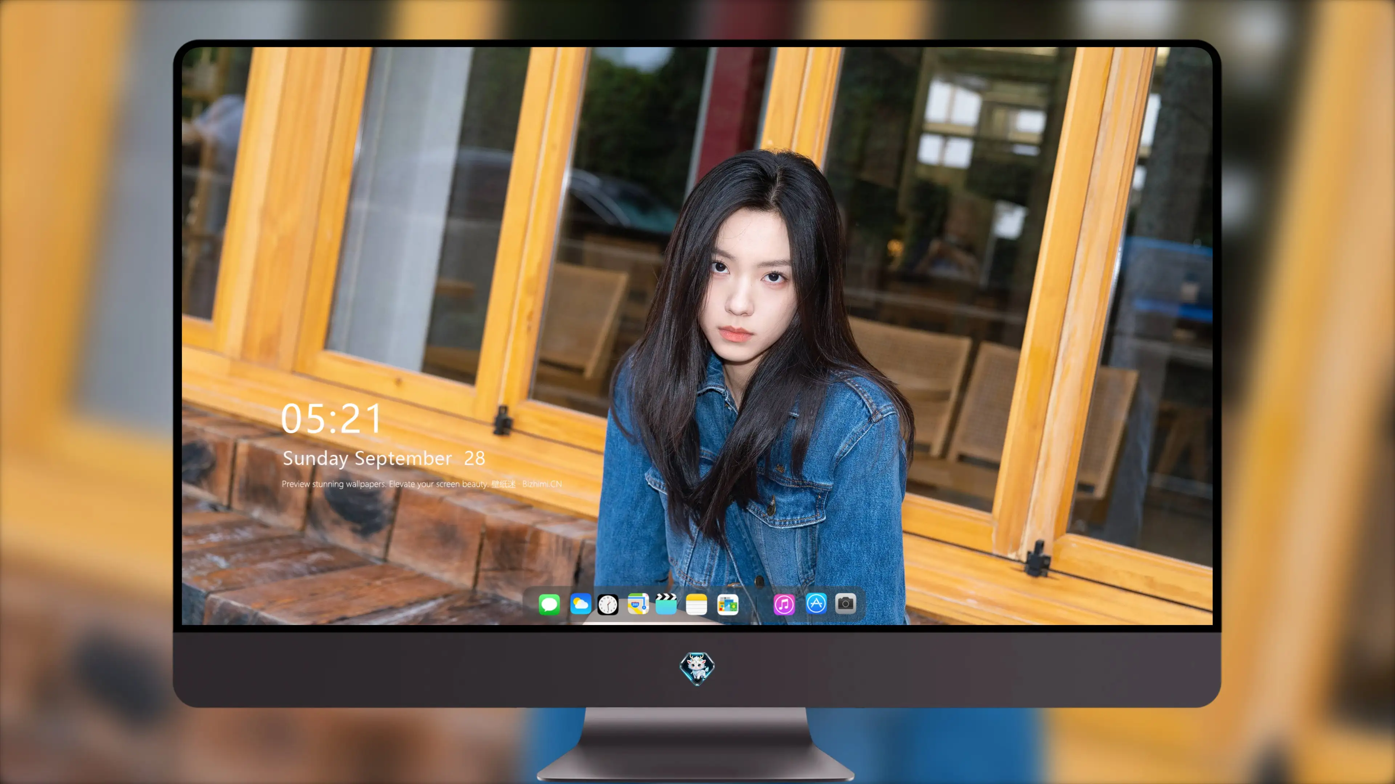This screenshot has height=784, width=1395.
Task: Launch the Videos clapperboard app
Action: click(666, 604)
